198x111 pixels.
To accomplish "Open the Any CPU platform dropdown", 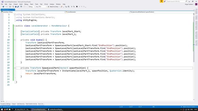I will (x=41, y=7).
